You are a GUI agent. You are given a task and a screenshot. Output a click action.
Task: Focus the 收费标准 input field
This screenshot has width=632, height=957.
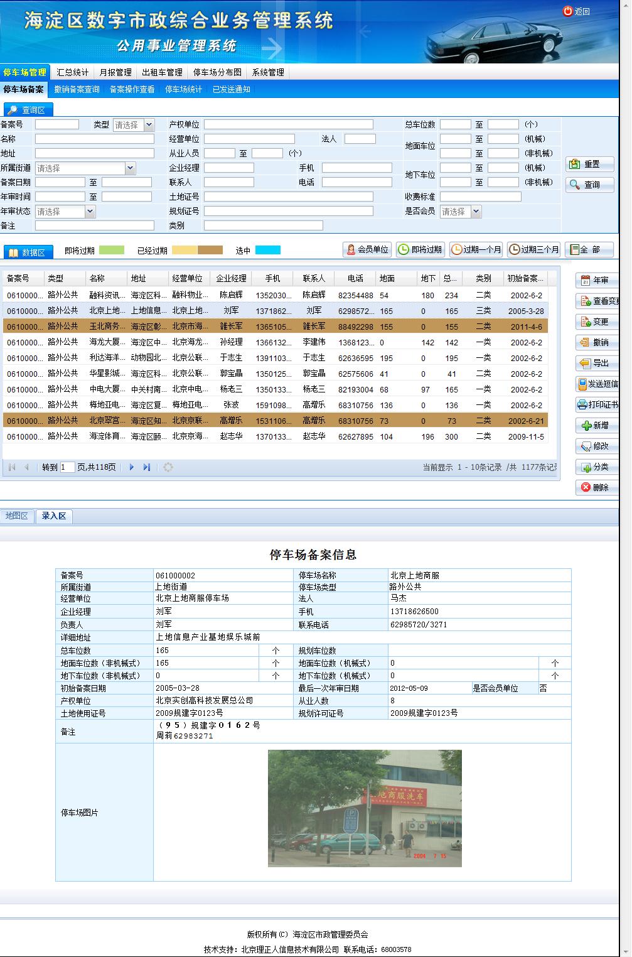[x=481, y=197]
